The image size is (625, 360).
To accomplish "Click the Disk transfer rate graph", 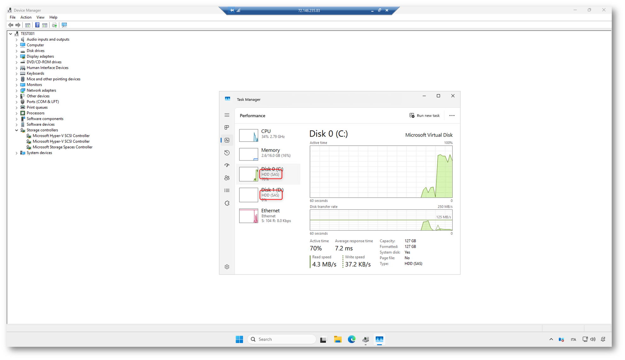I will click(381, 220).
